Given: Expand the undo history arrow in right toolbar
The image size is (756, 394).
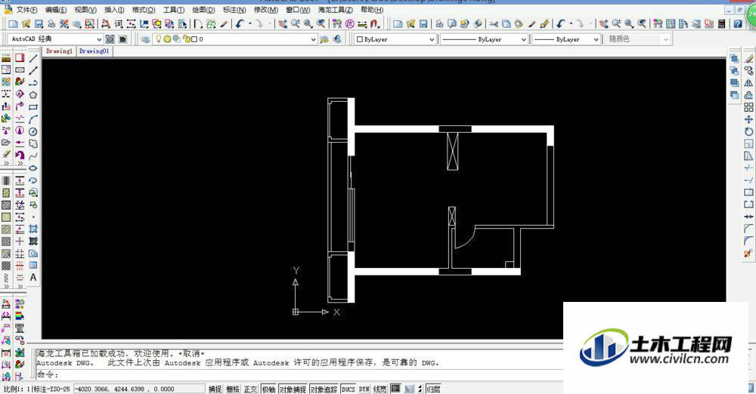Looking at the screenshot, I should pos(571,23).
